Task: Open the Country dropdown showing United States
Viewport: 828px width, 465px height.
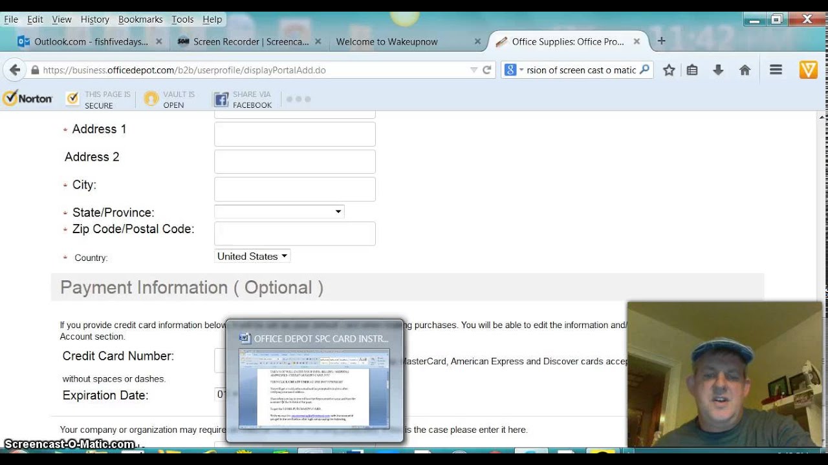Action: 252,256
